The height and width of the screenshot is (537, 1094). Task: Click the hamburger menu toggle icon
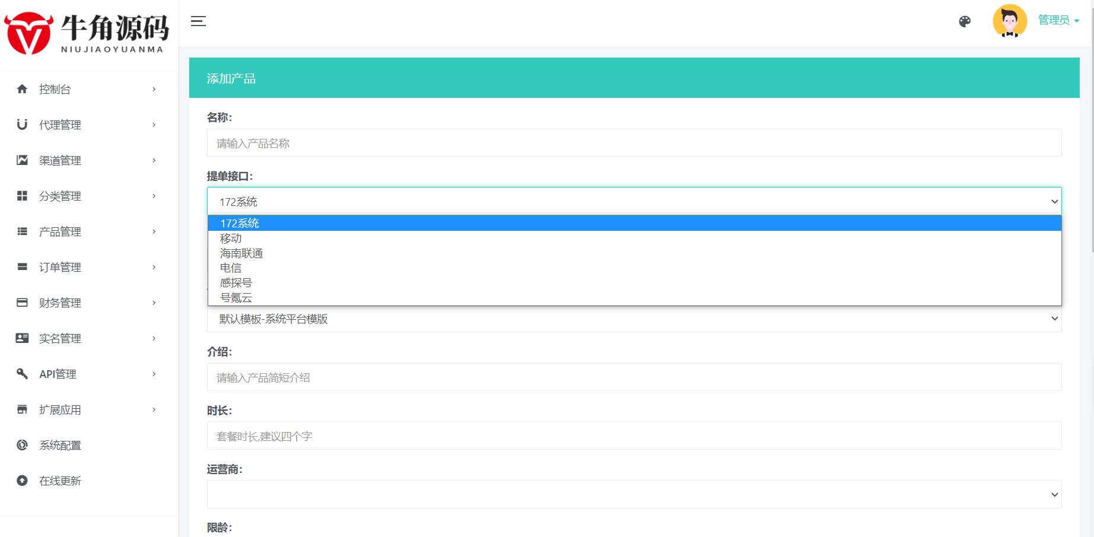click(198, 21)
